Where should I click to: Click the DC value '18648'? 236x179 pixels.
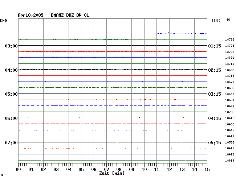230,94
